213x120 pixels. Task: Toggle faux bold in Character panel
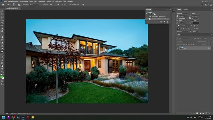[x=178, y=26]
